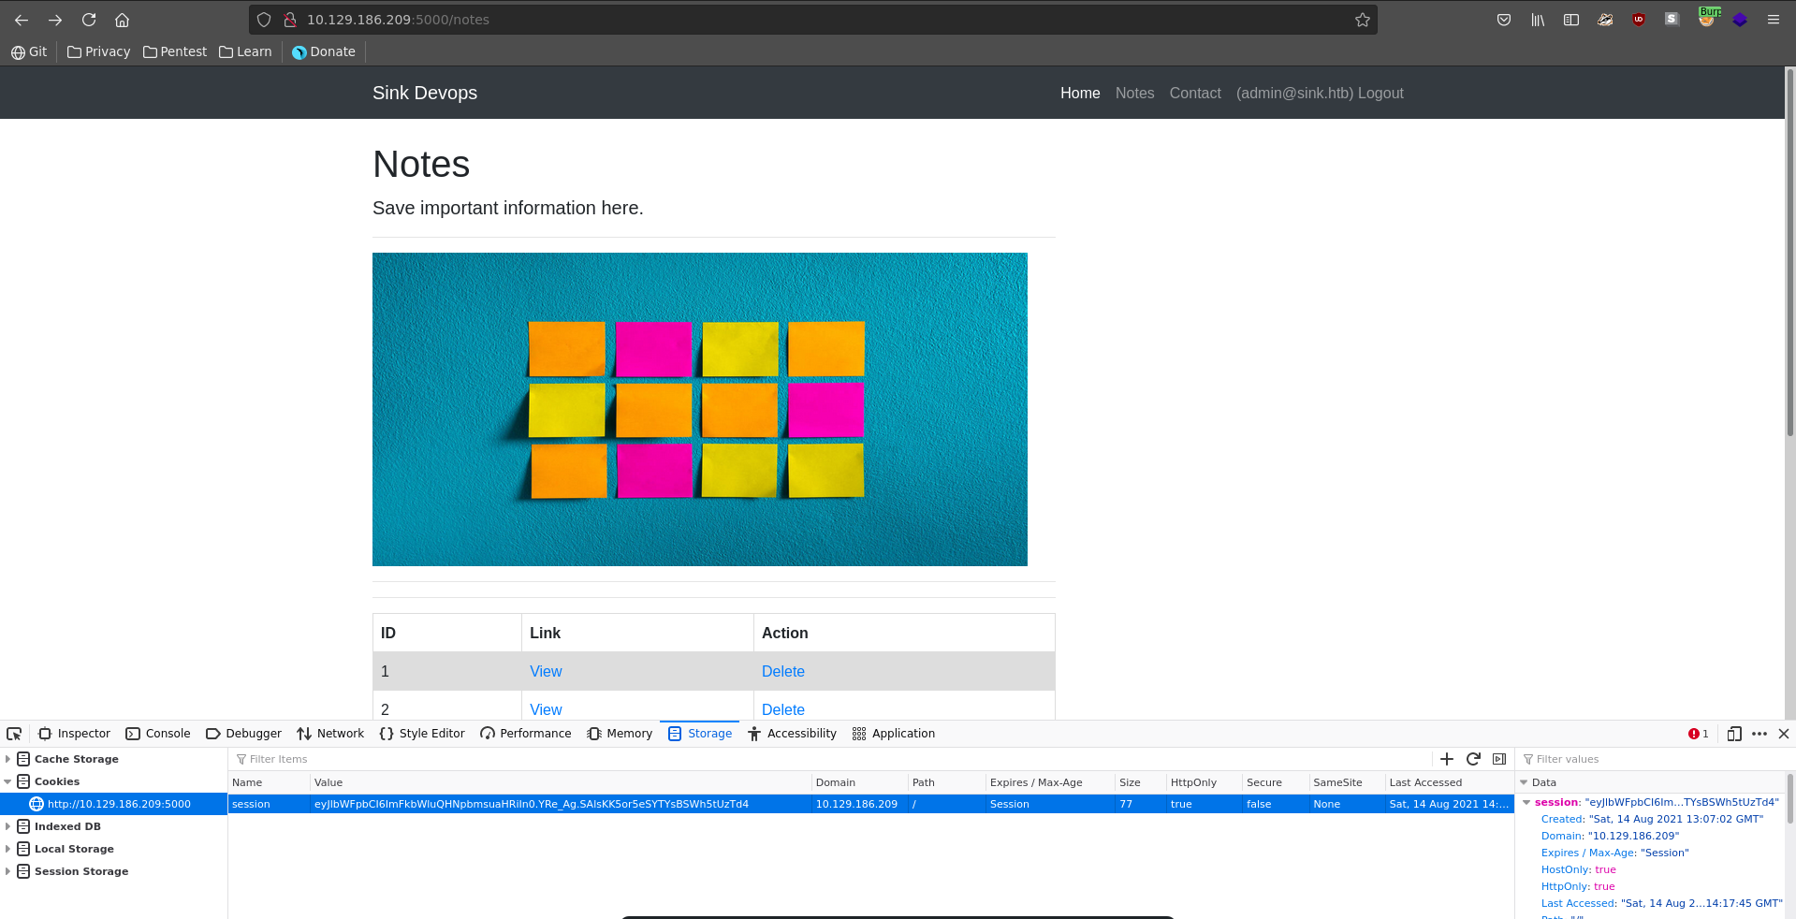Open the responsive design mode icon
The image size is (1796, 919).
[1733, 734]
